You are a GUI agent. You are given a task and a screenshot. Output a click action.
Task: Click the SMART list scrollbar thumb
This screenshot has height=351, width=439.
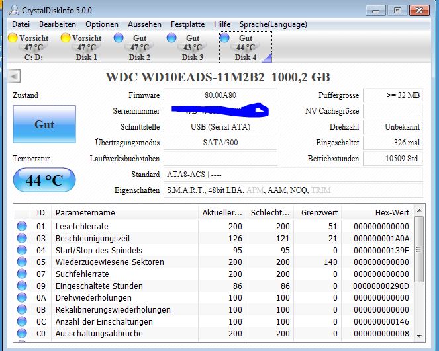click(x=419, y=249)
